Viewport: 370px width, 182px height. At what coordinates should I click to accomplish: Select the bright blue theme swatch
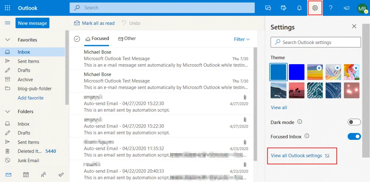point(296,72)
